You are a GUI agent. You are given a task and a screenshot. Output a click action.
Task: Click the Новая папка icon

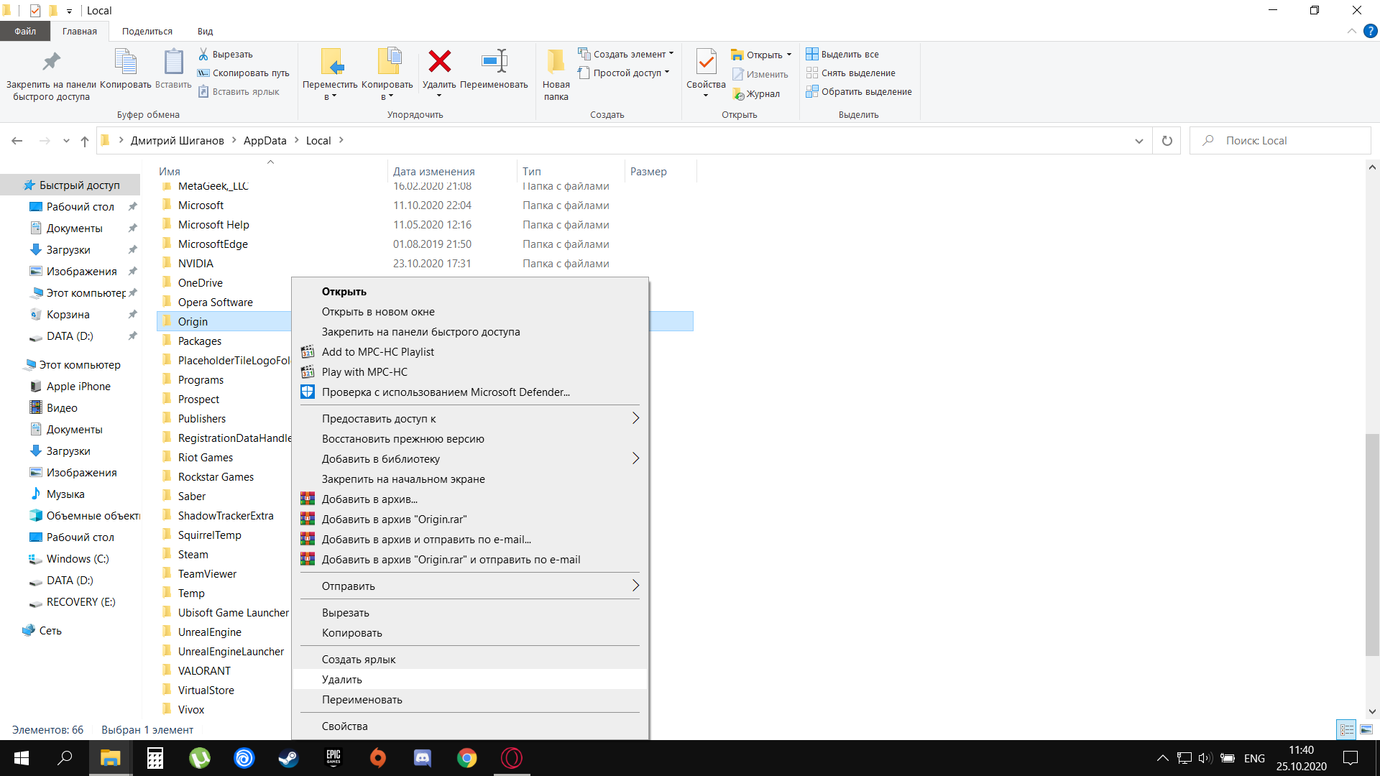point(556,62)
